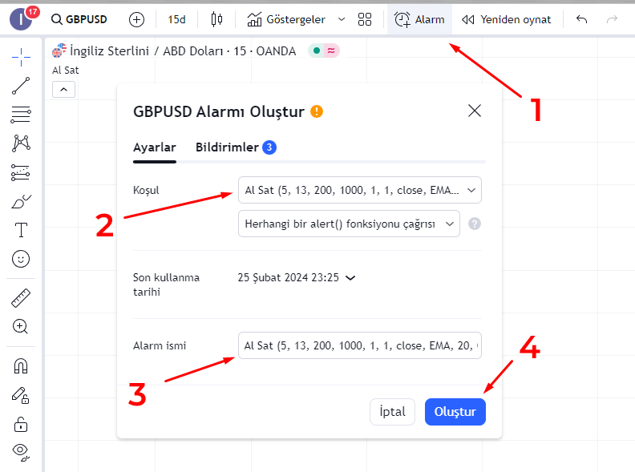Viewport: 635px width, 472px height.
Task: Select the crosshair cursor tool
Action: tap(21, 57)
